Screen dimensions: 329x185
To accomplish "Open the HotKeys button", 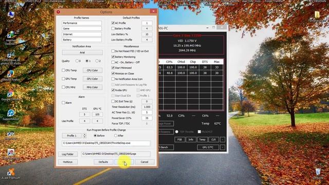I will [x=68, y=162].
